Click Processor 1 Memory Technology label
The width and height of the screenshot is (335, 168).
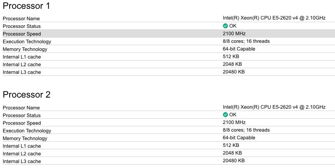(x=25, y=49)
